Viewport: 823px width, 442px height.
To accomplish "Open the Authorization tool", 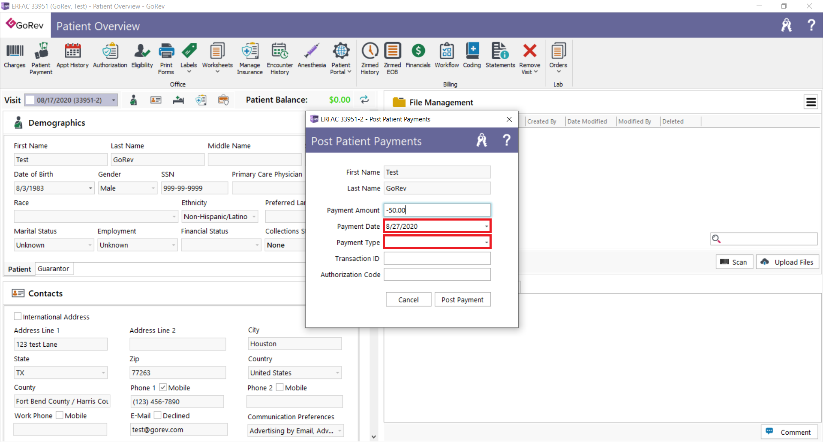I will [110, 56].
